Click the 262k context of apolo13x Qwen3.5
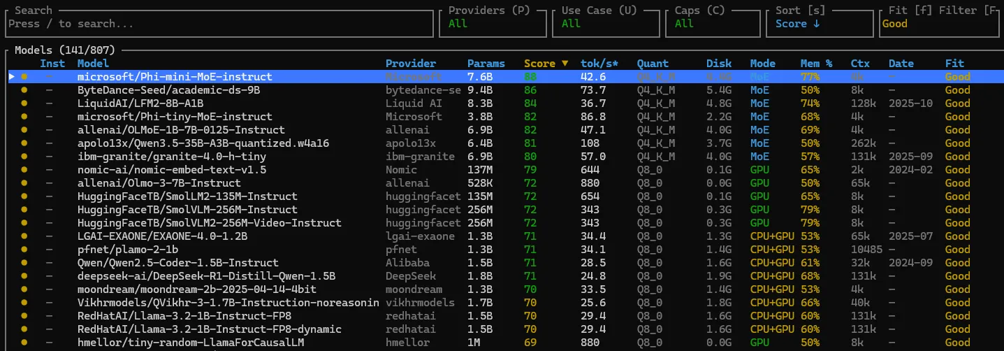1004x351 pixels. pyautogui.click(x=863, y=143)
